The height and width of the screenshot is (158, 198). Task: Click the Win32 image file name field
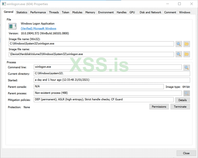91,44
